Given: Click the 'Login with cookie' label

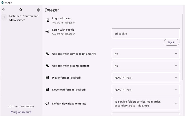Looking at the screenshot, I should [x=63, y=30].
